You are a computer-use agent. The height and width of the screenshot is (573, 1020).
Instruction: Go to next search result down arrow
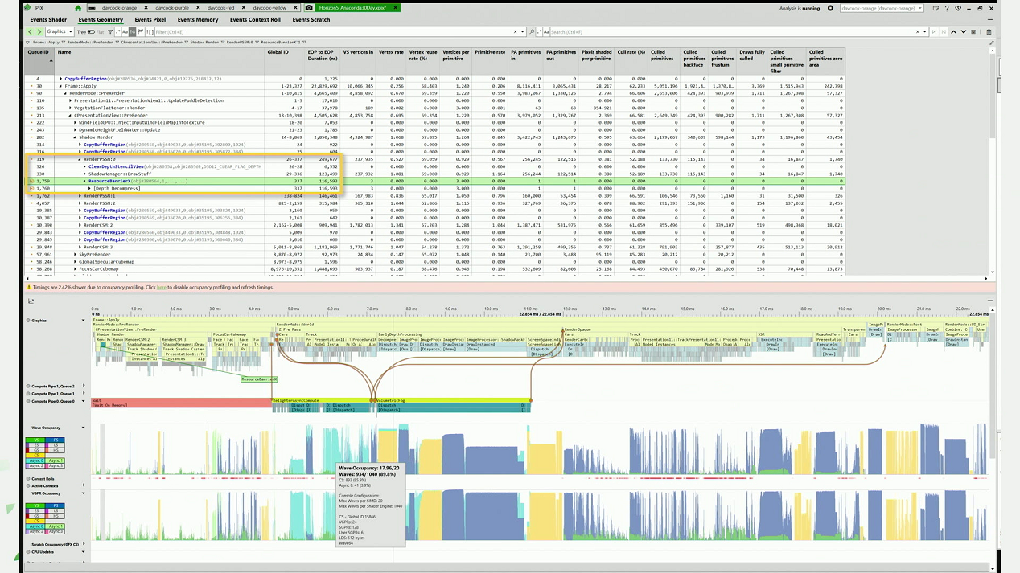click(x=964, y=32)
